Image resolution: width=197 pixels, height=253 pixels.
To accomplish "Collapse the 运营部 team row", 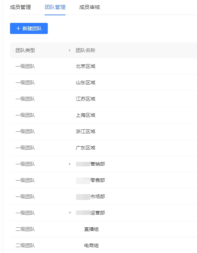I will pyautogui.click(x=70, y=213).
